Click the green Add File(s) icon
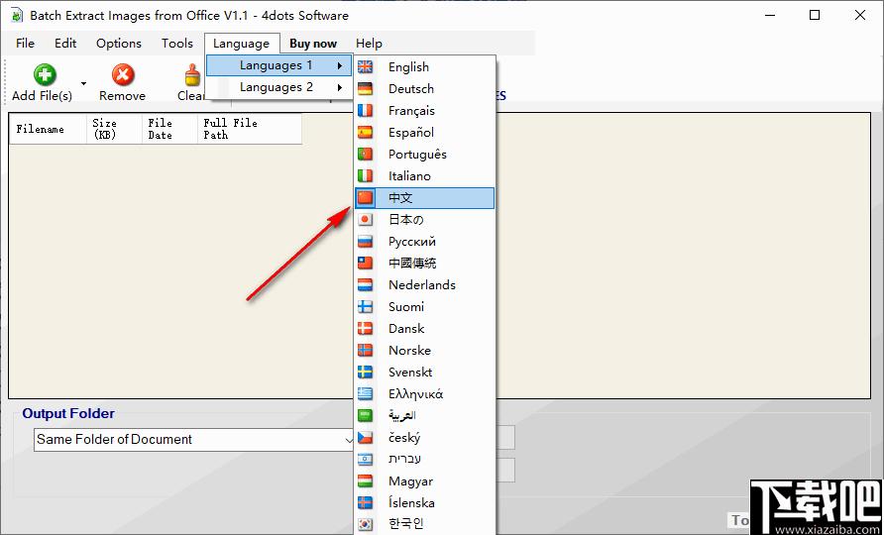 [44, 74]
